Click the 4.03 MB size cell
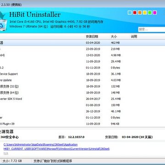This screenshot has width=165, height=165. (116, 80)
